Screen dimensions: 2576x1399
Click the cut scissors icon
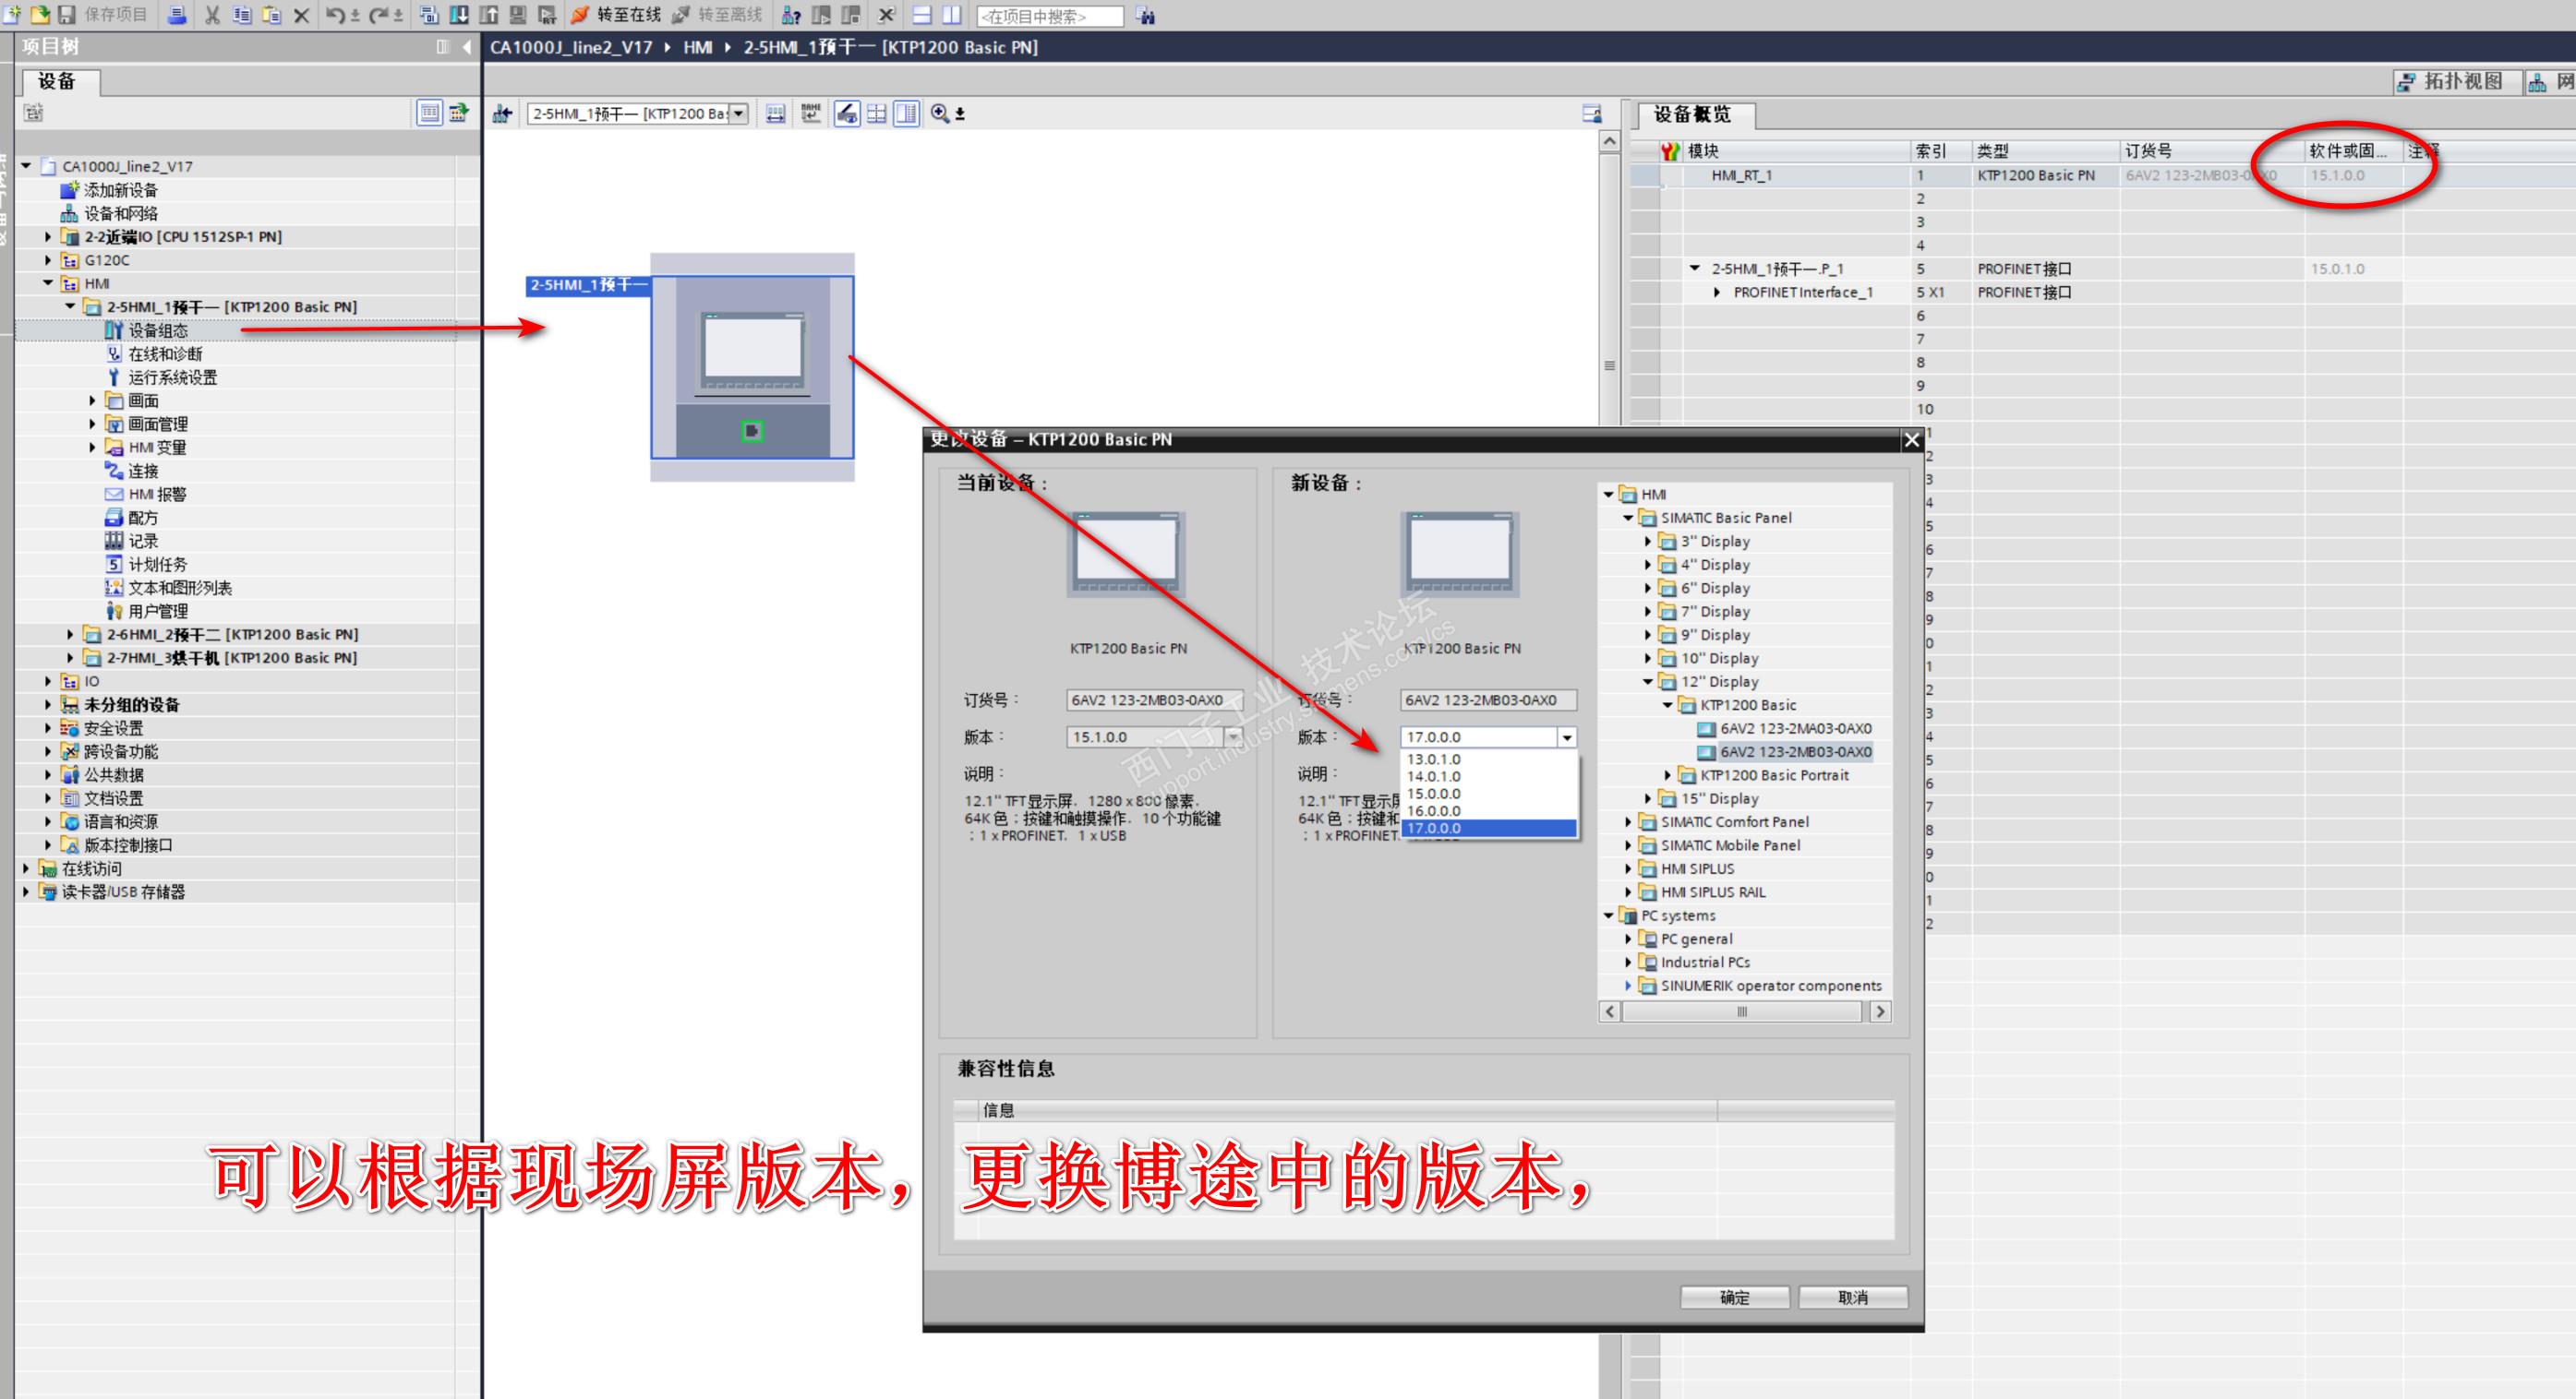point(212,15)
